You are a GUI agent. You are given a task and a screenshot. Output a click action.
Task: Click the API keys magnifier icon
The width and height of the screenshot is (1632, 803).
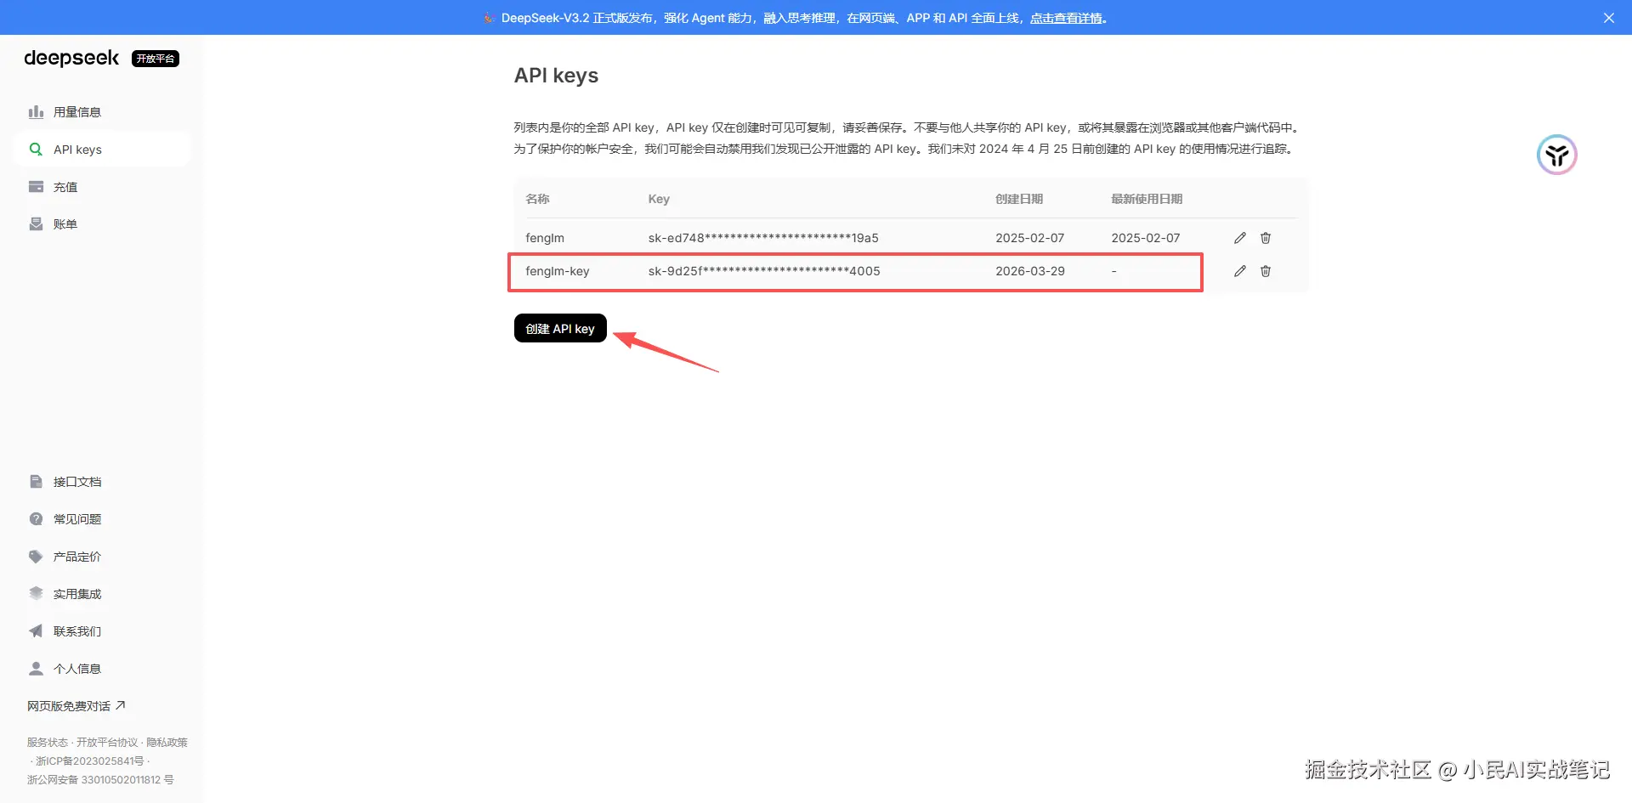click(x=36, y=150)
